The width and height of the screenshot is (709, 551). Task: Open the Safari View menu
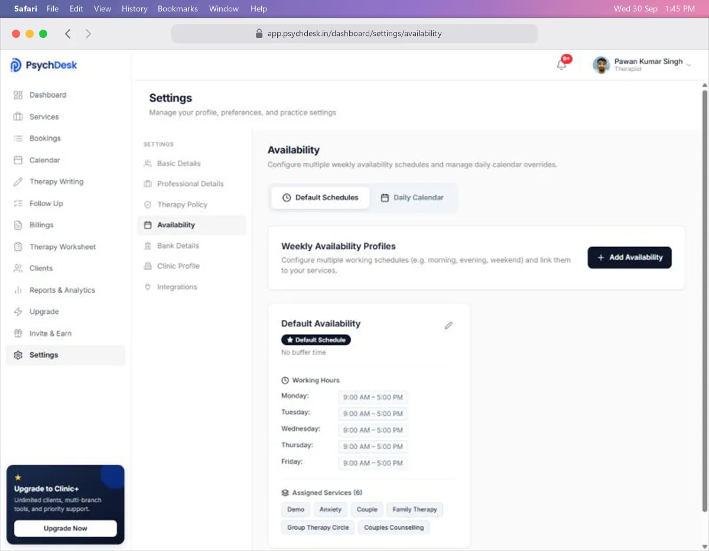[x=102, y=9]
